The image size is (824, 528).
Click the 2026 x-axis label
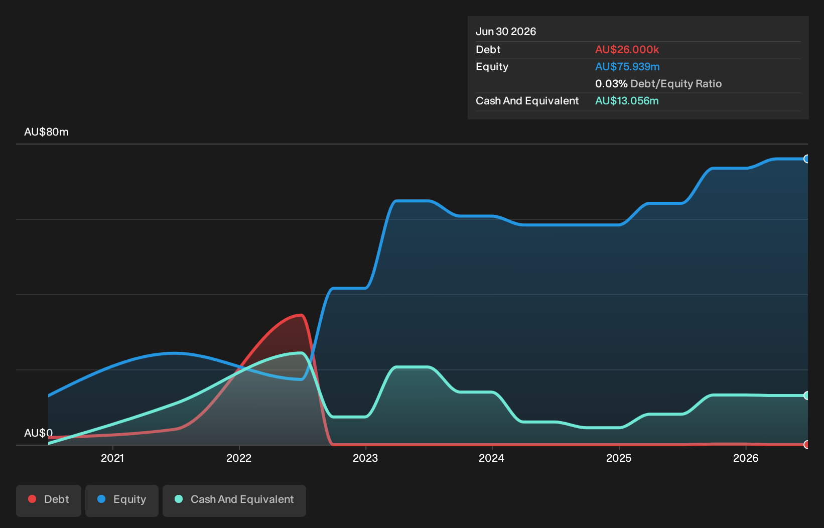(x=746, y=458)
